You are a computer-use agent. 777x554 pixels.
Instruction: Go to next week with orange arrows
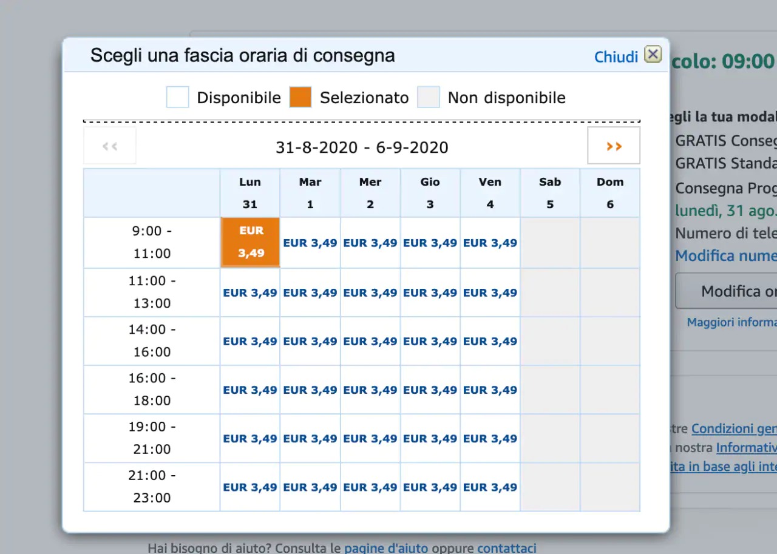pos(614,146)
